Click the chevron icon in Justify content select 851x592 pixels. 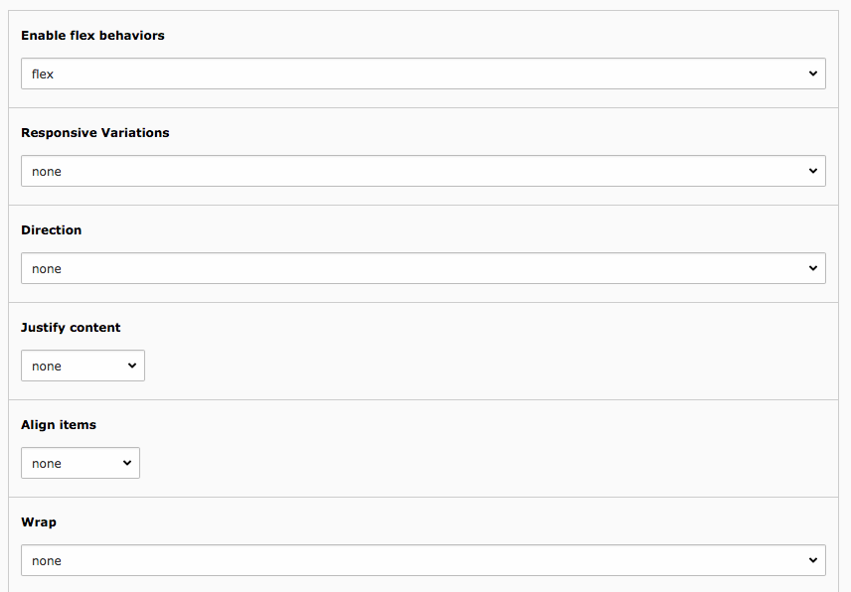[132, 366]
